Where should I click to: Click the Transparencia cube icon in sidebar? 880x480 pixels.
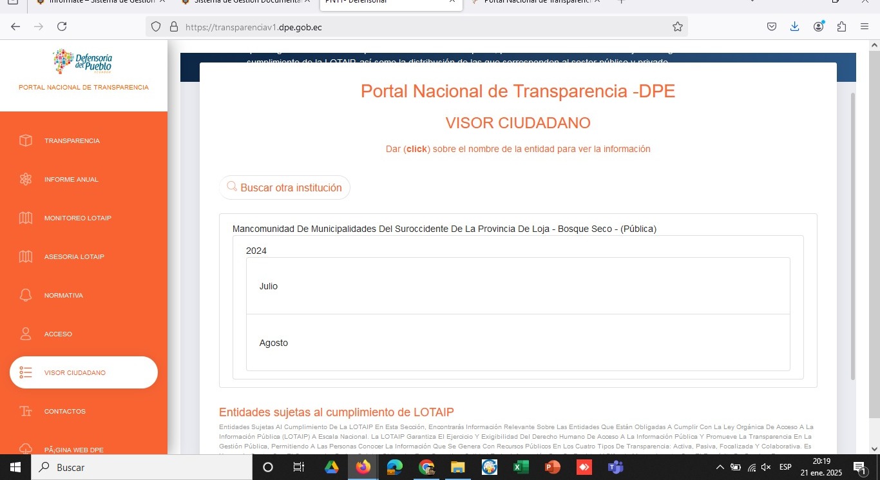(x=26, y=140)
